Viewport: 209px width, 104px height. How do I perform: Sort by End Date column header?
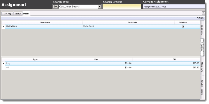tap(132, 22)
